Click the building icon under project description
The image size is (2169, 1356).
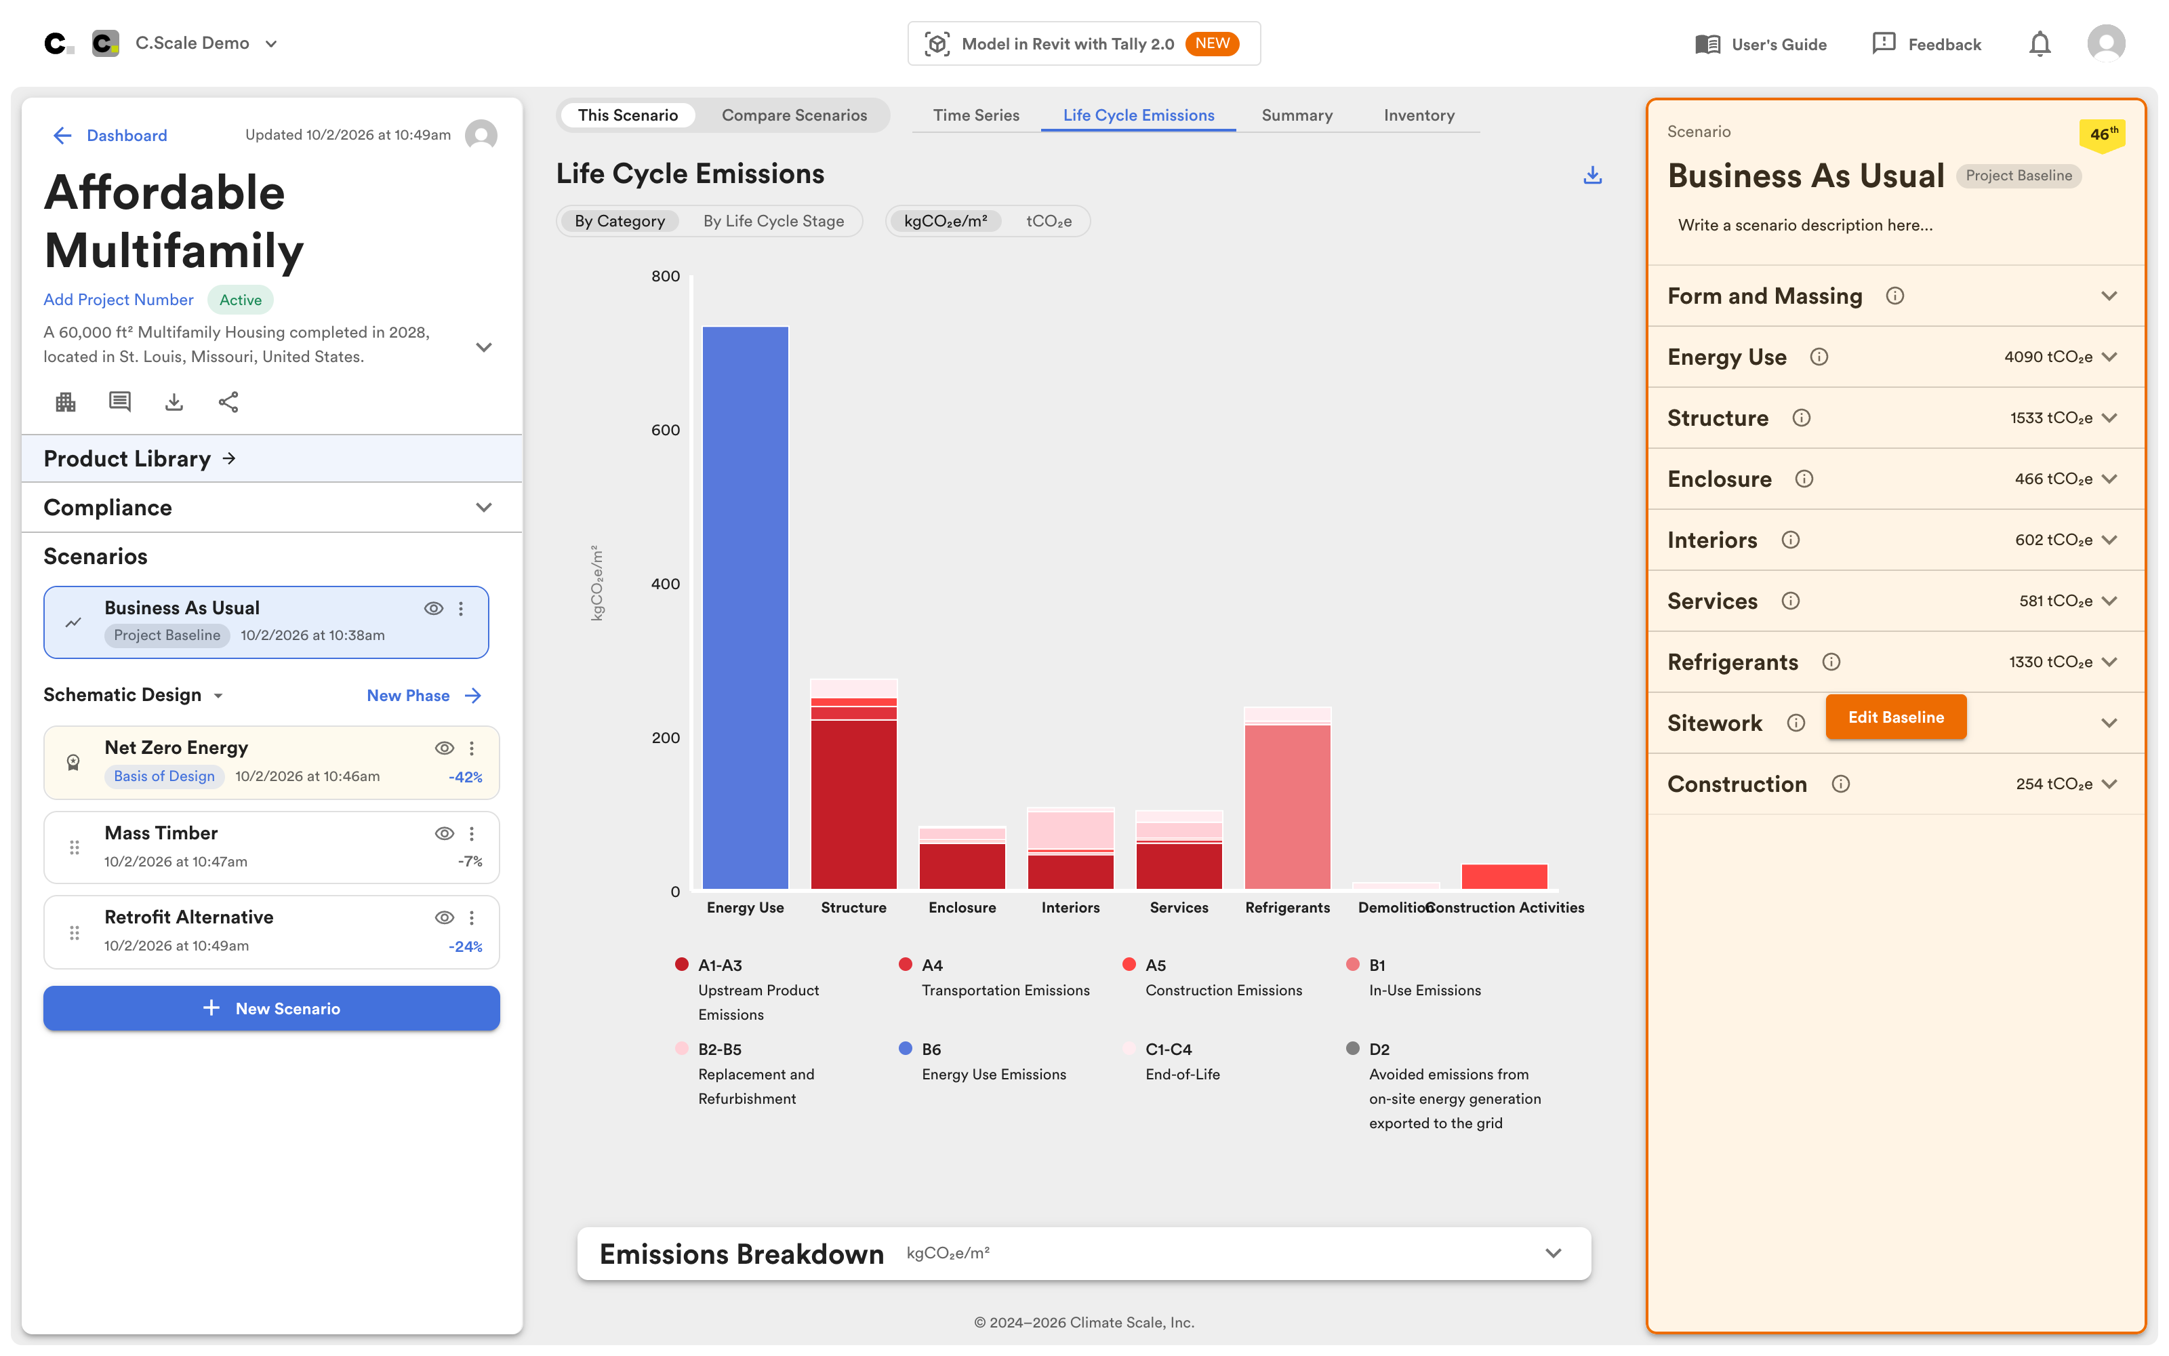tap(66, 402)
